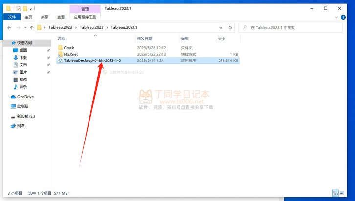Go back with the back arrow

[x=9, y=28]
